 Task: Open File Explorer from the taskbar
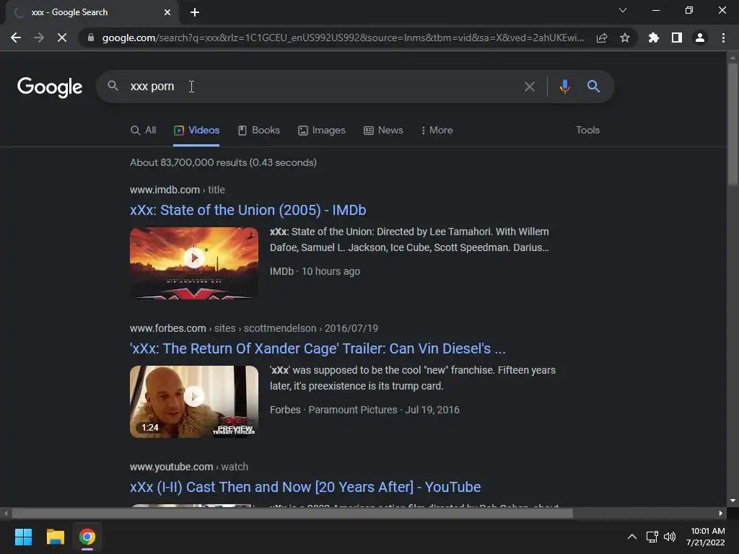click(x=55, y=537)
